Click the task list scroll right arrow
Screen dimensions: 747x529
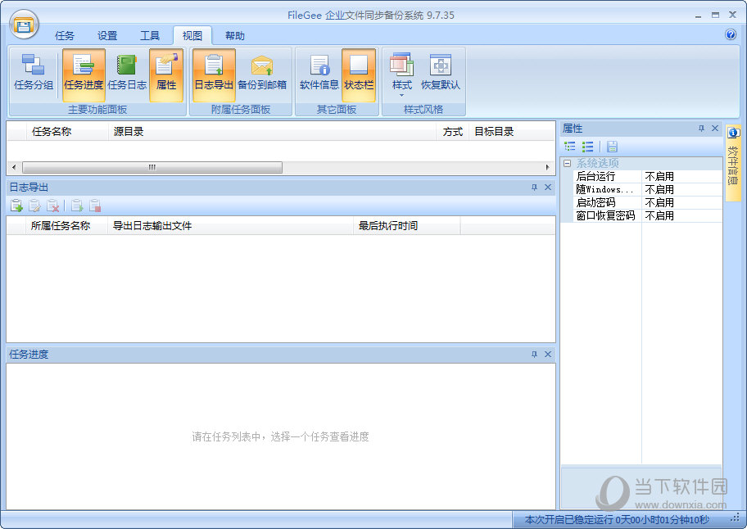(547, 167)
